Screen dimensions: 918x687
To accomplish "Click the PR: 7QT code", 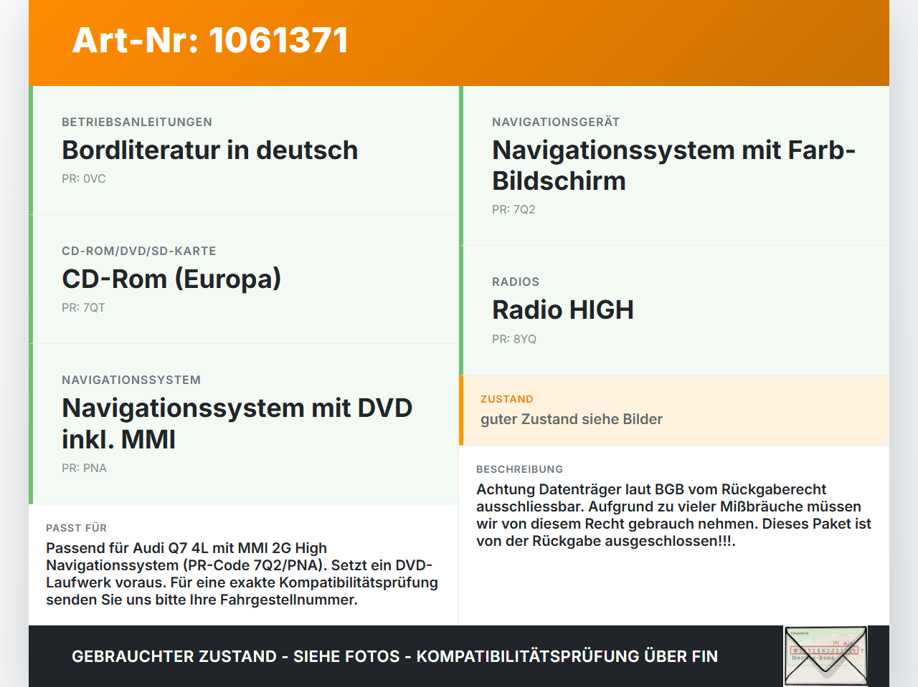I will coord(83,308).
